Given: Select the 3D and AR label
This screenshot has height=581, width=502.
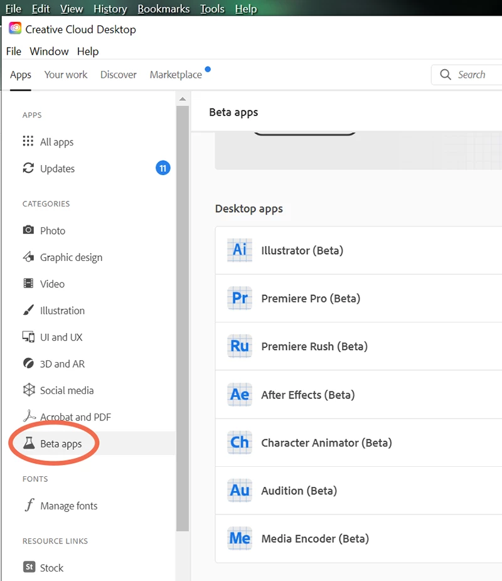Looking at the screenshot, I should [x=62, y=364].
